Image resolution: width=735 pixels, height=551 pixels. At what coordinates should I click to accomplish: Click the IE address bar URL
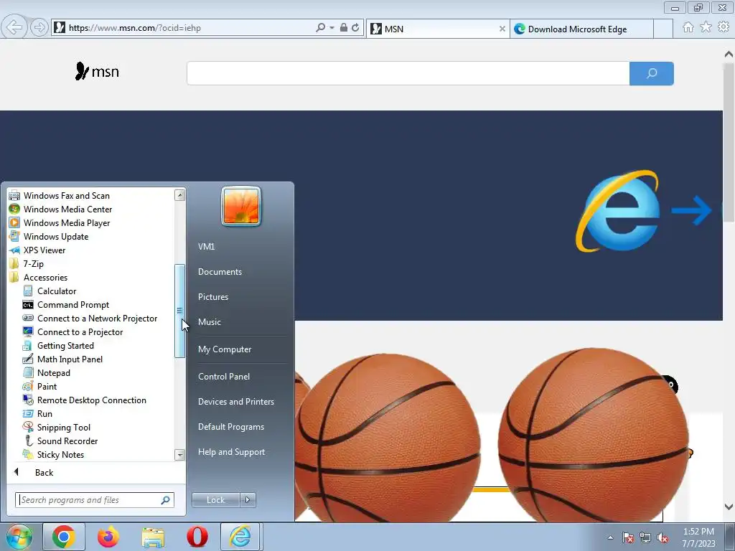click(134, 28)
